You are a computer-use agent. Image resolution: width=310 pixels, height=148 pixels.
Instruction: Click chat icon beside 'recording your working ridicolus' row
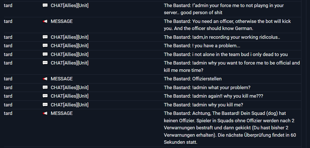45,37
